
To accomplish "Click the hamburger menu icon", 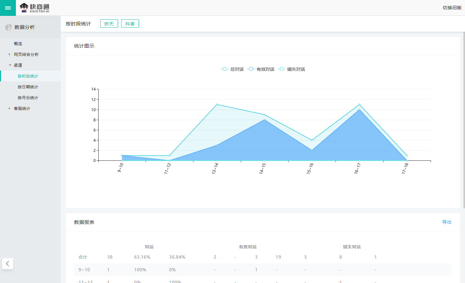I will 8,8.
